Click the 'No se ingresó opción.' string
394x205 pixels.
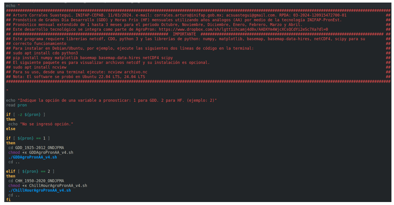[46, 124]
